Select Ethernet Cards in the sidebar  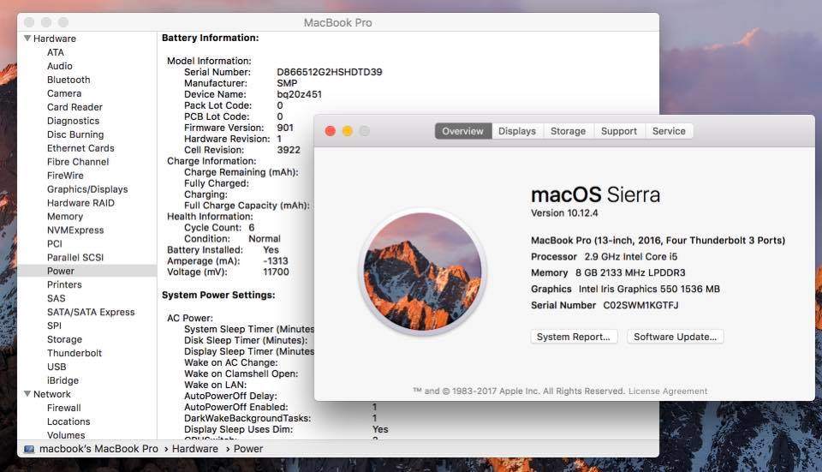coord(80,148)
